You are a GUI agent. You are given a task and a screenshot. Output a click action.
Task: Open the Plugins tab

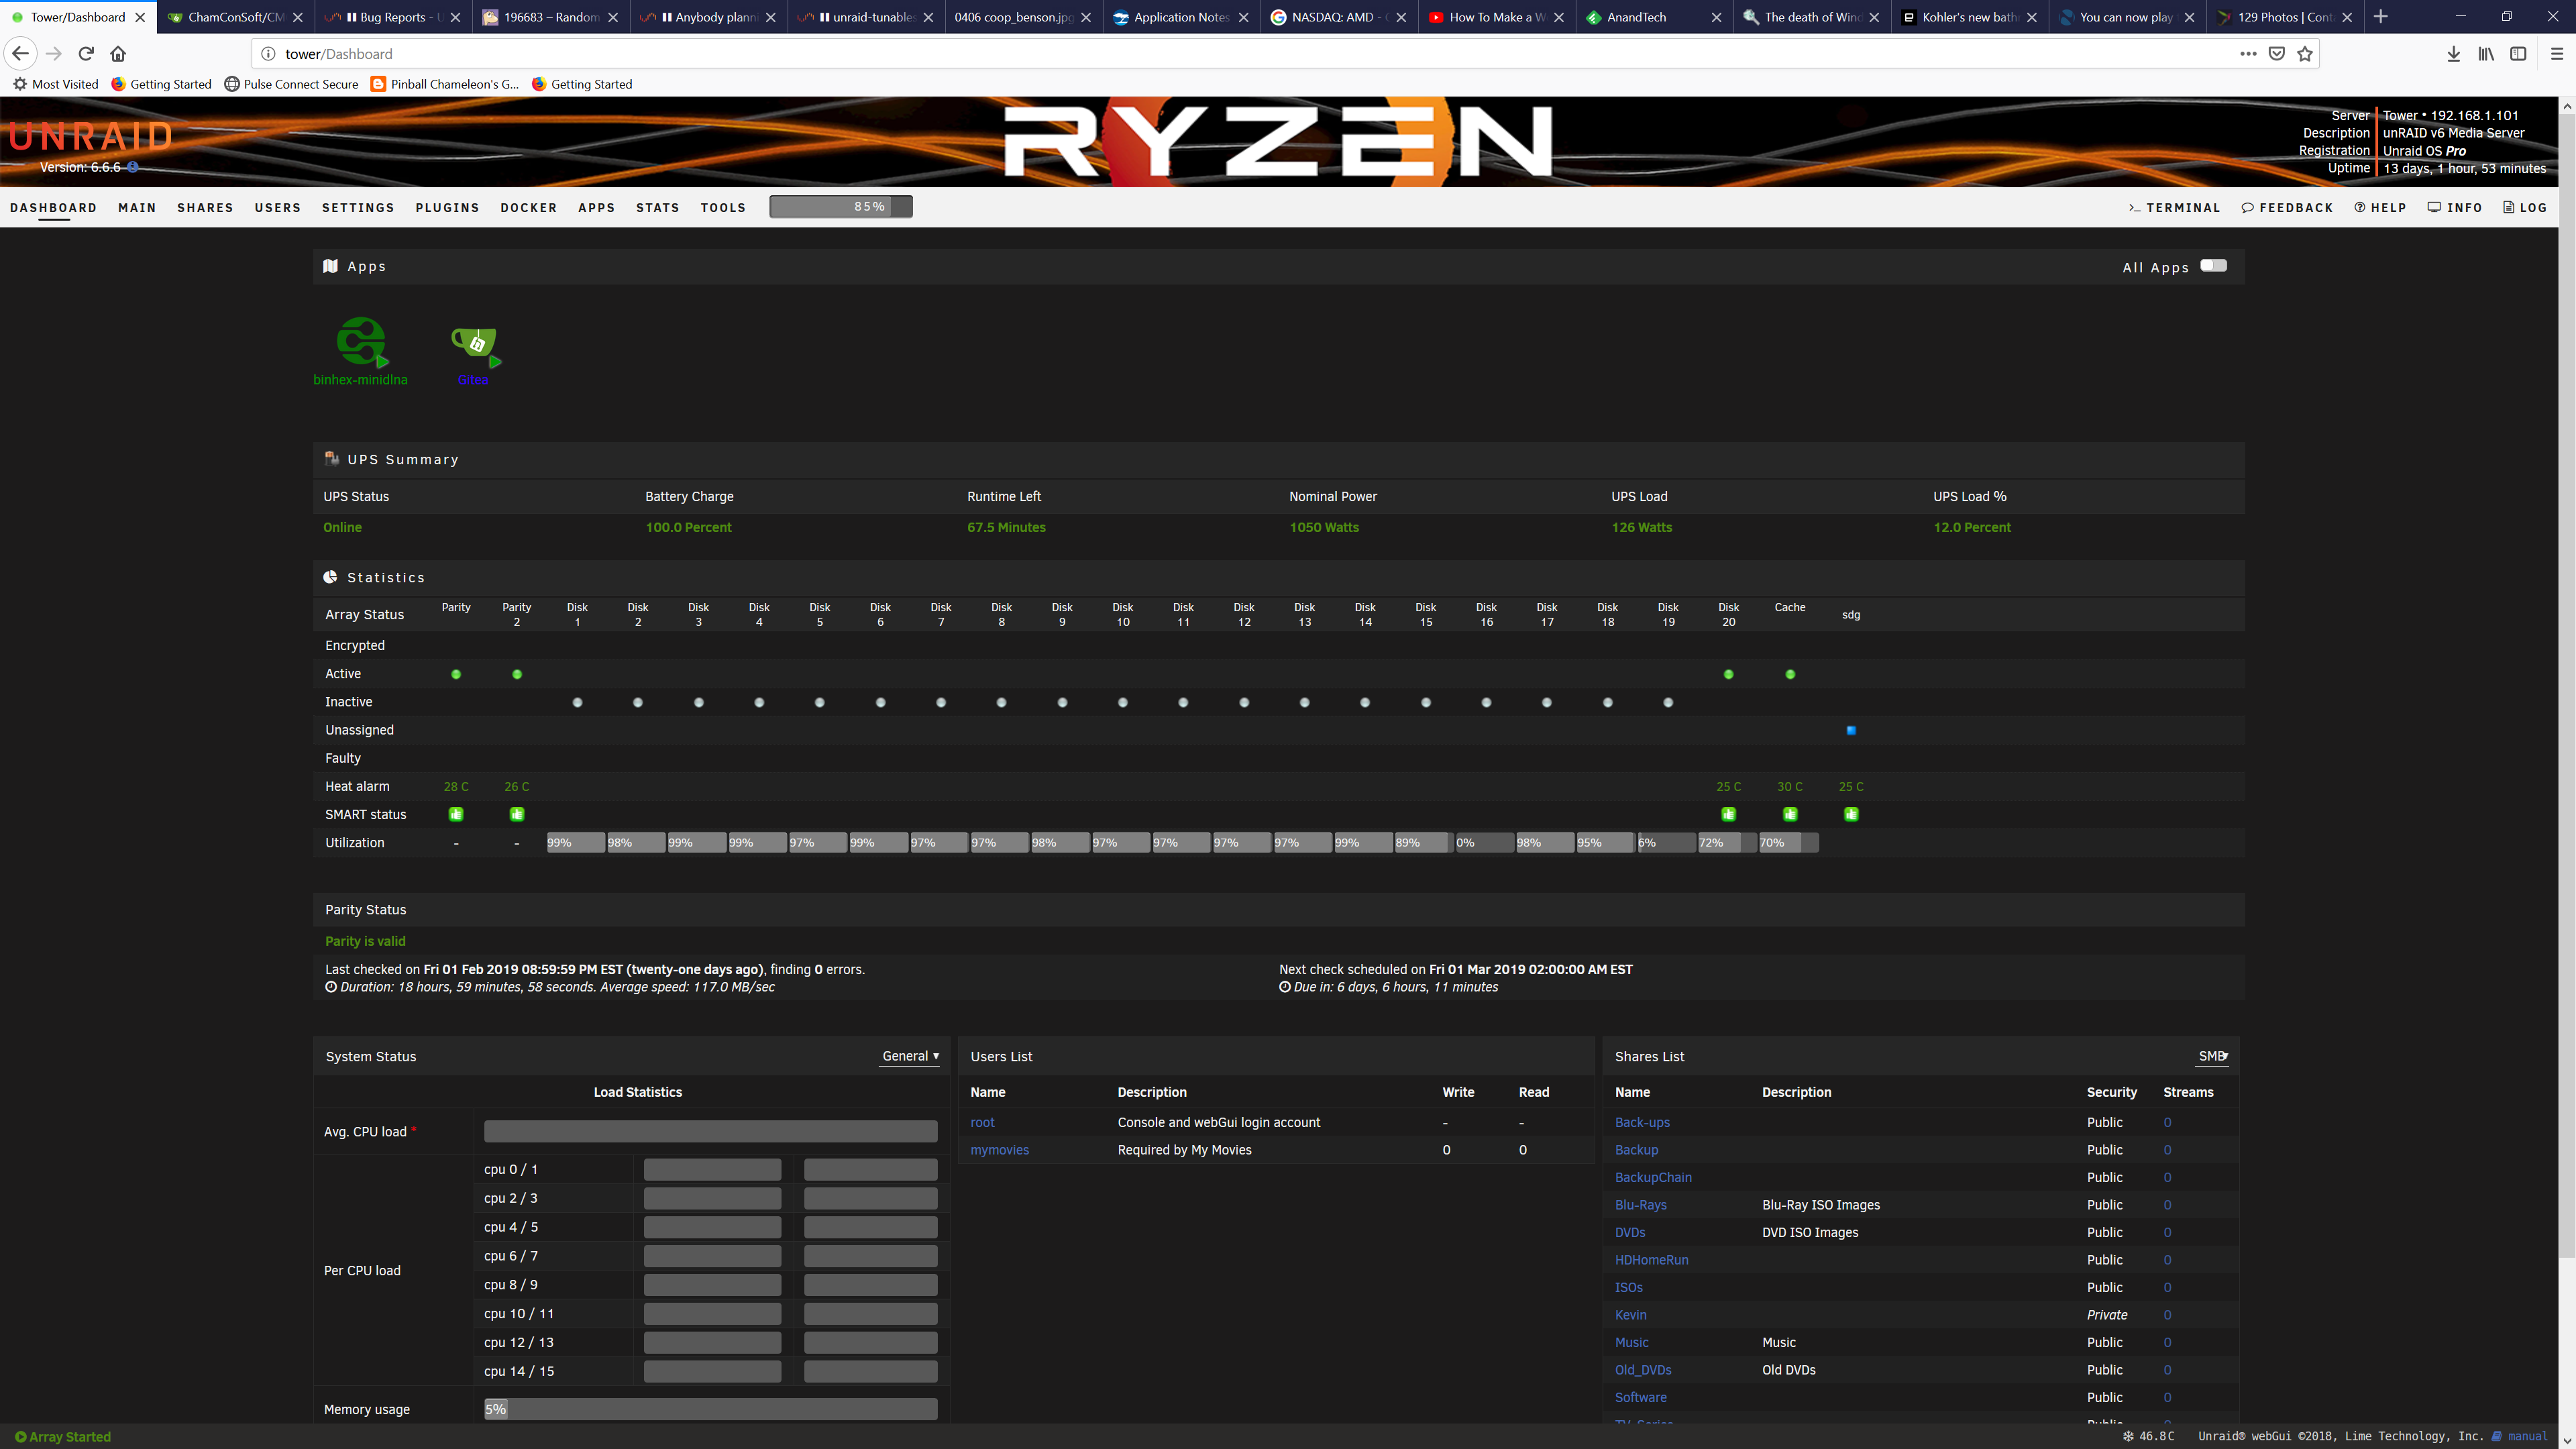pyautogui.click(x=447, y=208)
